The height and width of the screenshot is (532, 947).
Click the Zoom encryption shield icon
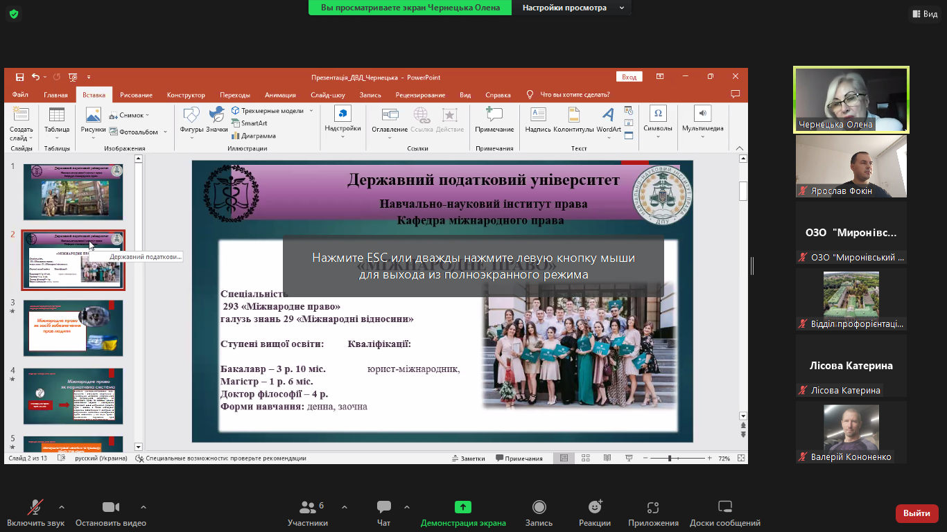pyautogui.click(x=14, y=14)
